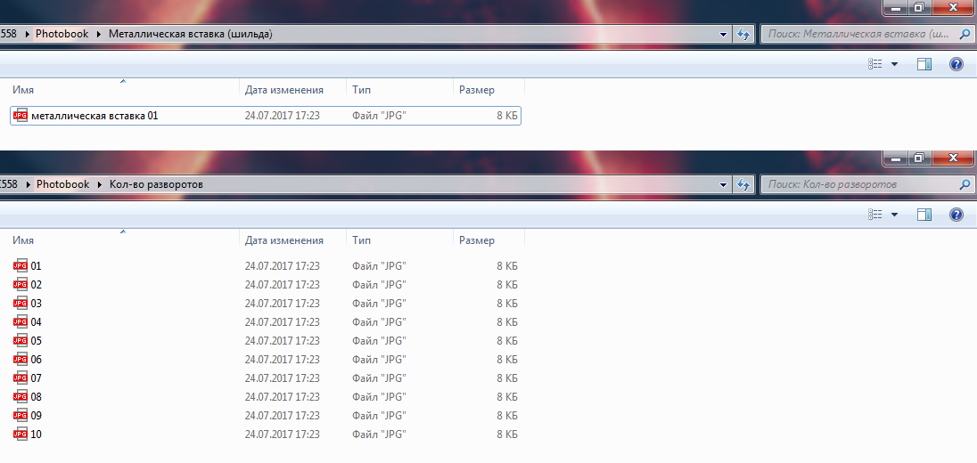Image resolution: width=977 pixels, height=463 pixels.
Task: Click the Photobook breadcrumb in the top address bar
Action: [62, 35]
